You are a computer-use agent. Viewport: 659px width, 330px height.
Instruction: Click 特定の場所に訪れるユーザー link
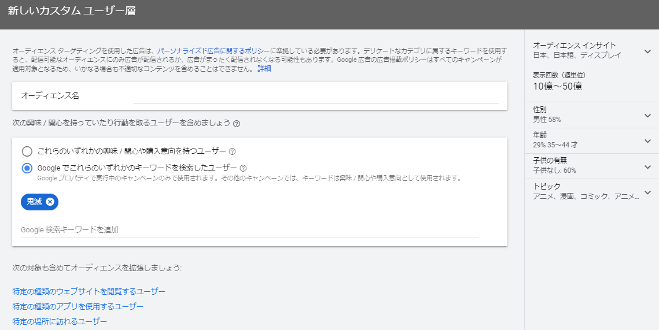[60, 321]
